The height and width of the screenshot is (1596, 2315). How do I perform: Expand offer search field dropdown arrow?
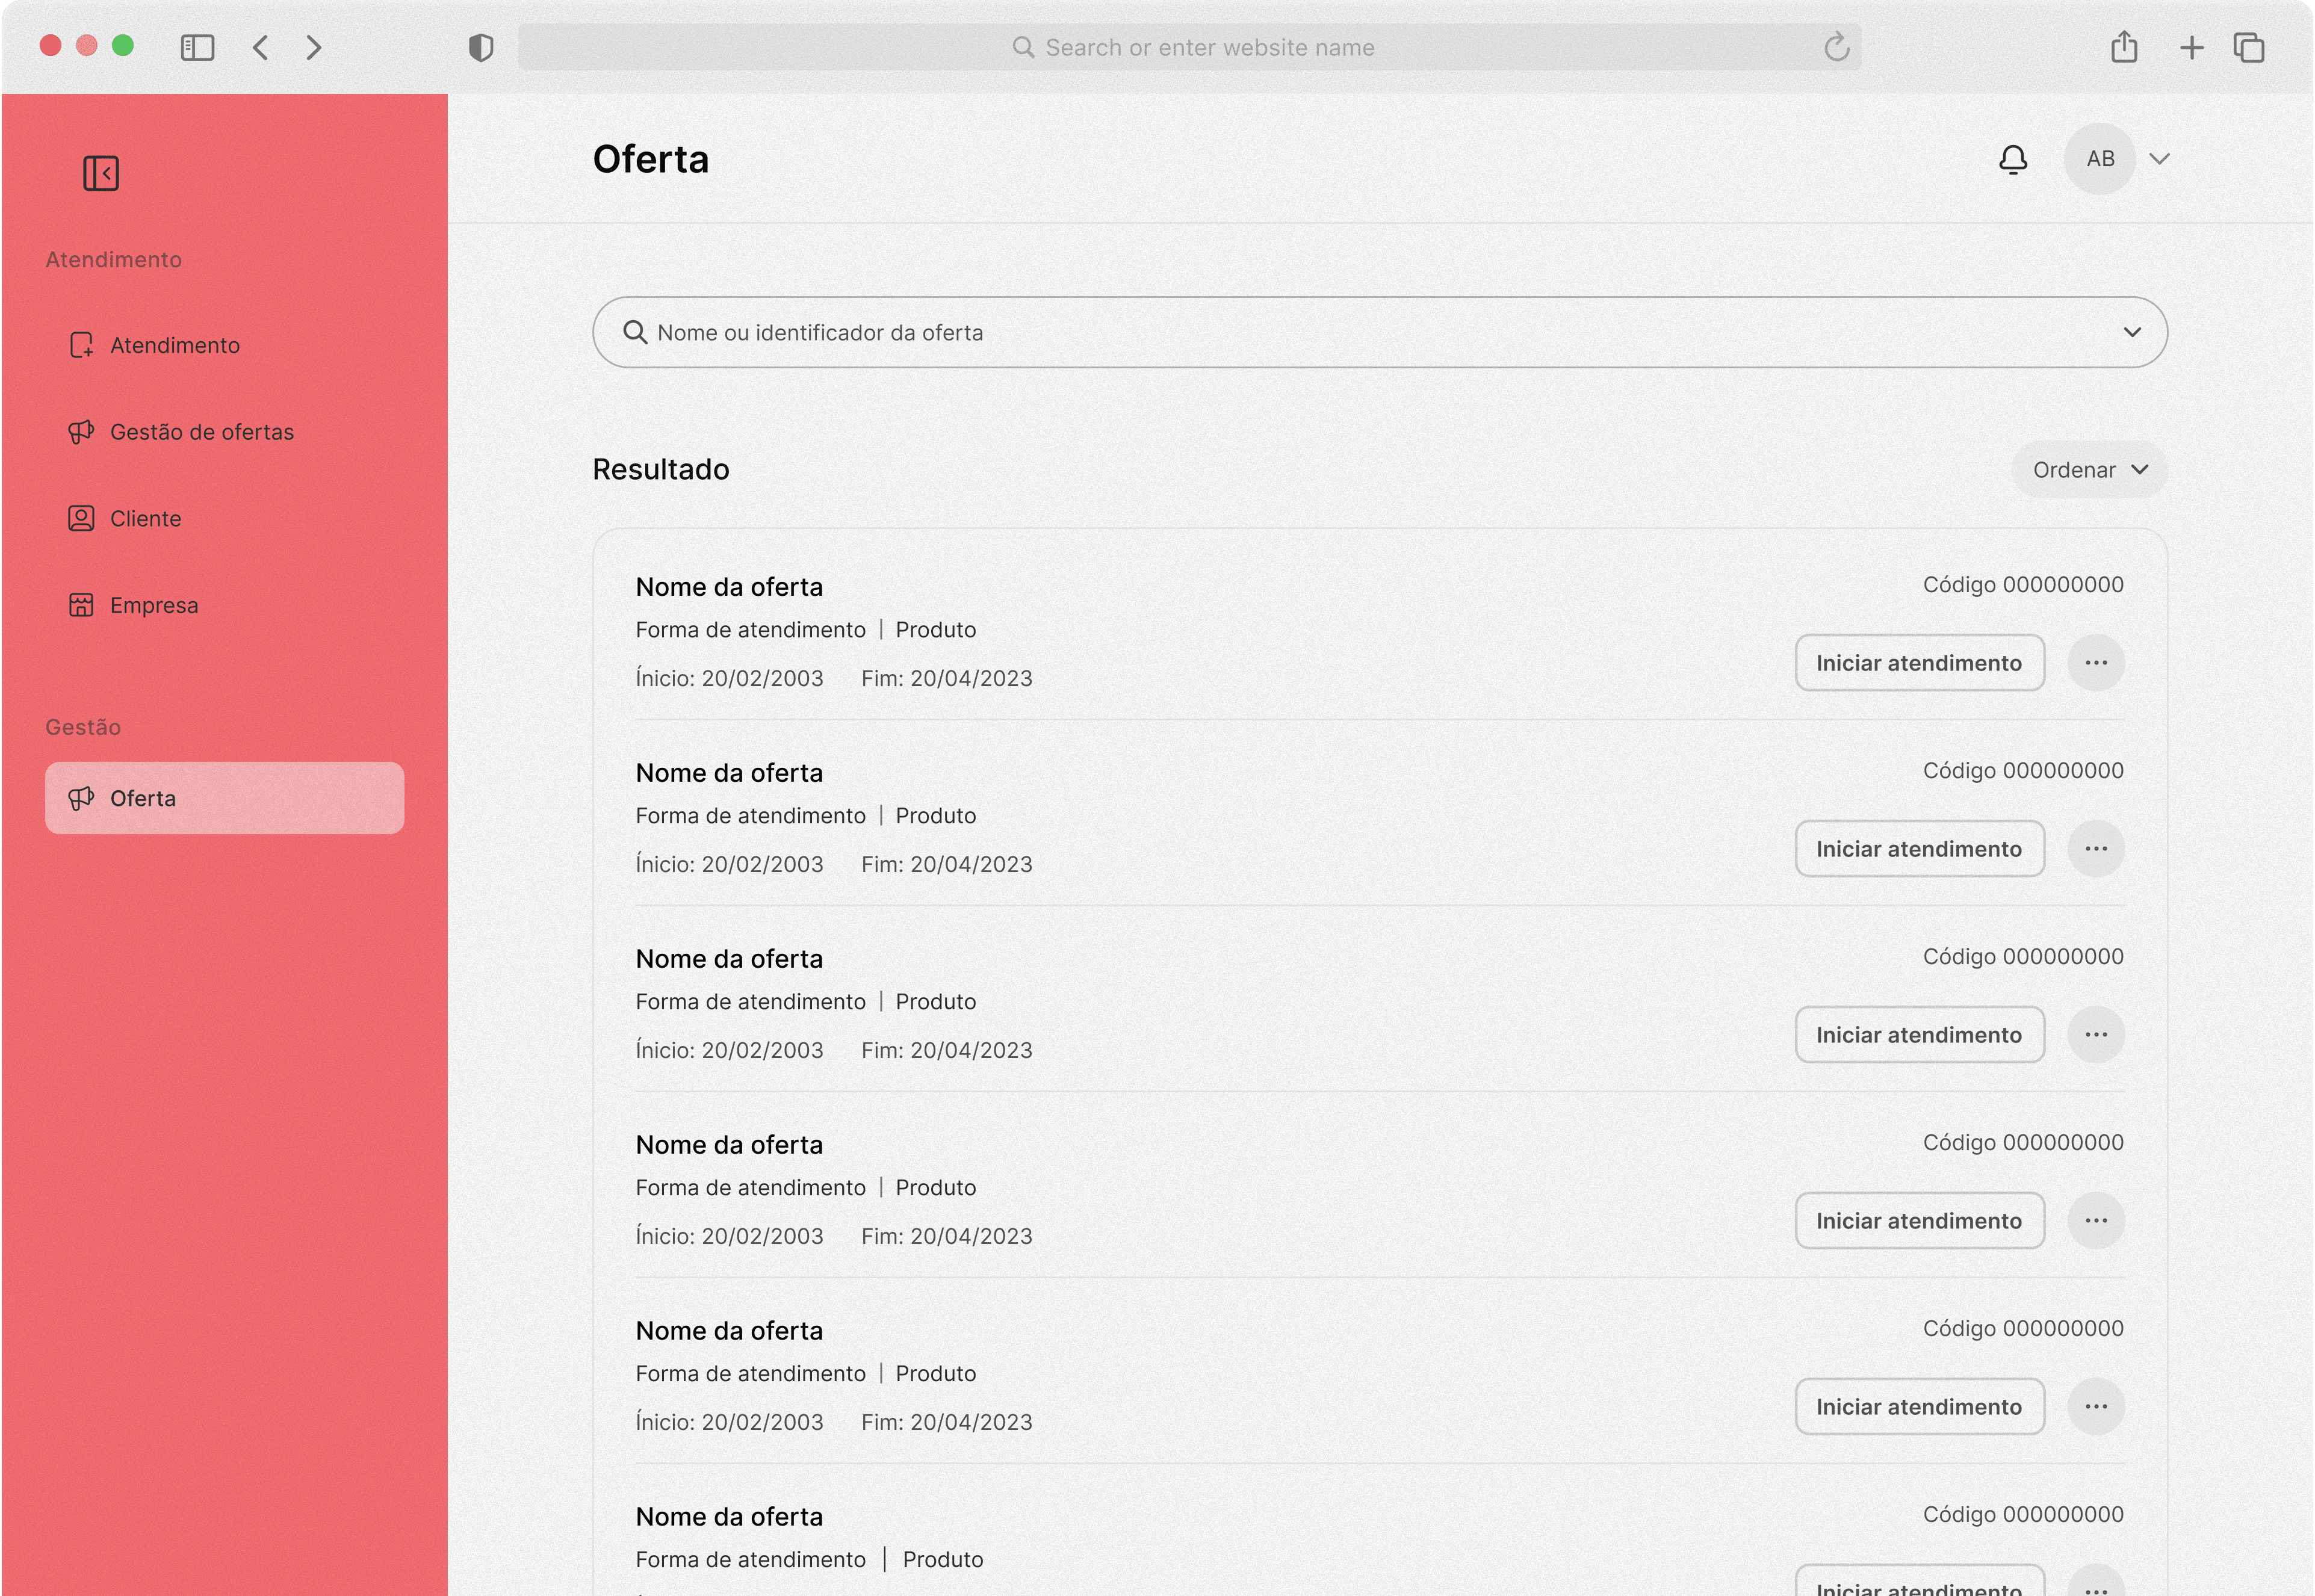(2131, 332)
